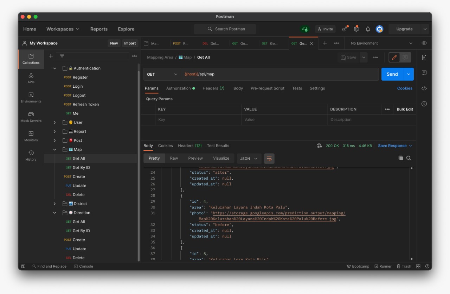450x294 pixels.
Task: Open the Mock Servers sidebar panel
Action: click(x=31, y=117)
